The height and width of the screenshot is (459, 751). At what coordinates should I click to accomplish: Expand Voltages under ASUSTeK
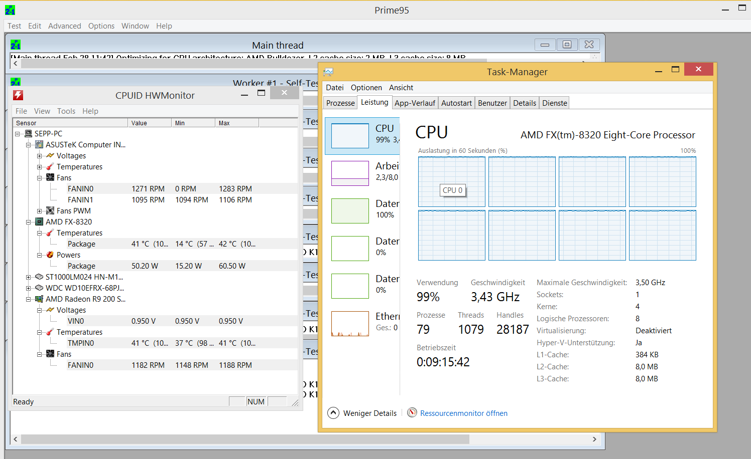[x=40, y=156]
